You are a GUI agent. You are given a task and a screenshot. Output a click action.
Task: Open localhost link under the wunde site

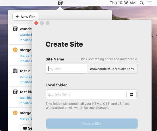[x=26, y=40]
